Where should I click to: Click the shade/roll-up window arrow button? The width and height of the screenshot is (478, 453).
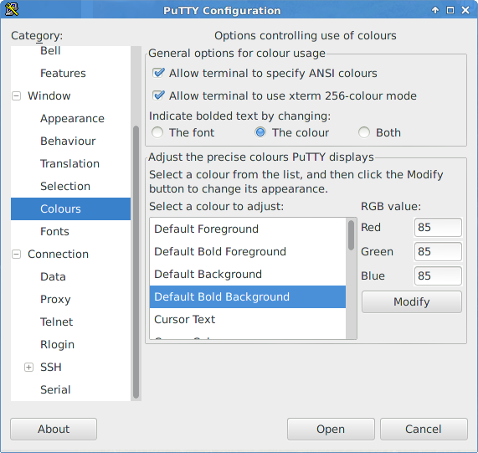(435, 10)
